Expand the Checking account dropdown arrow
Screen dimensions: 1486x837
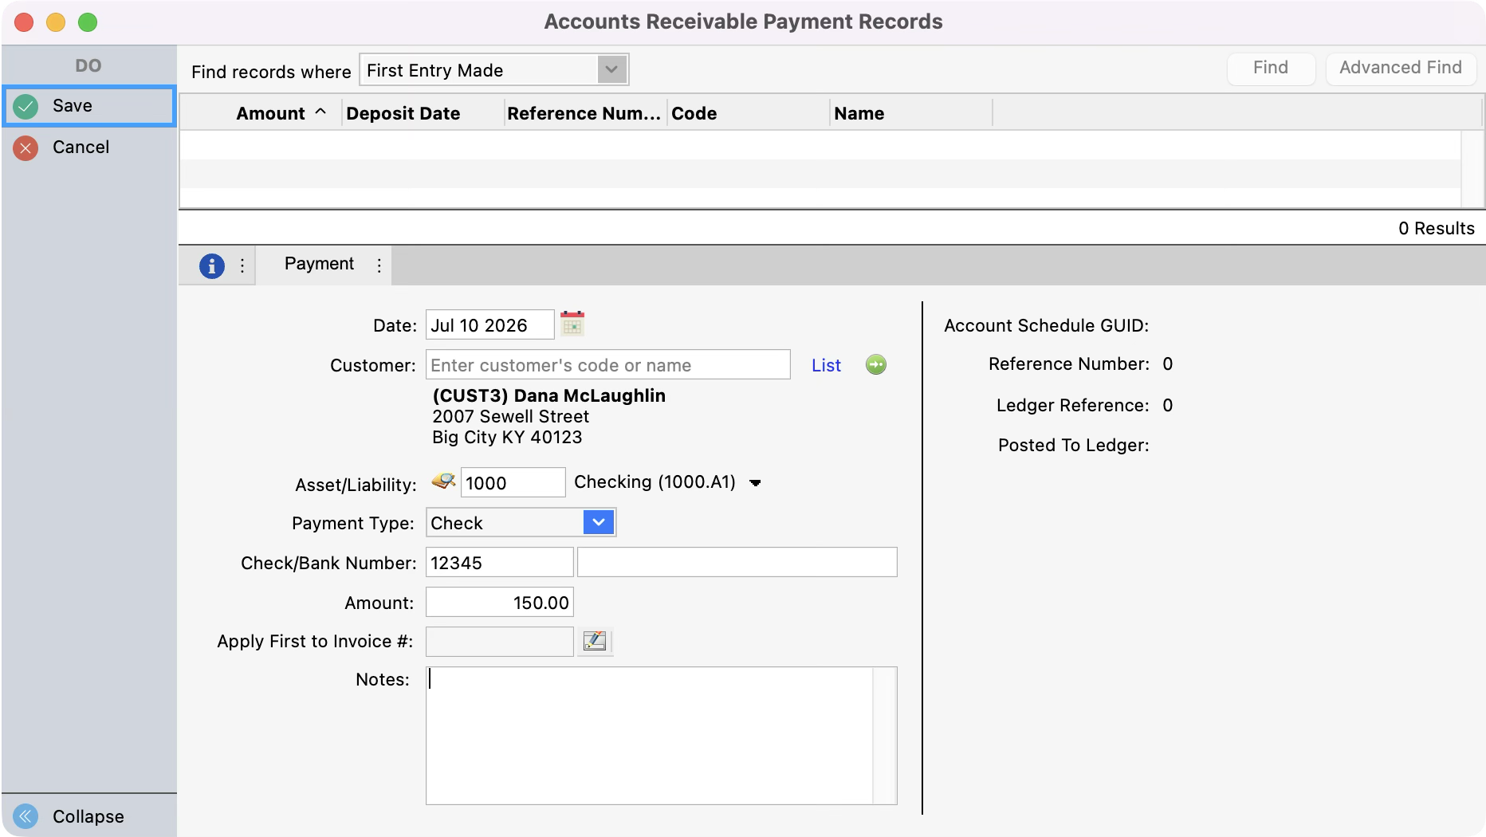755,483
